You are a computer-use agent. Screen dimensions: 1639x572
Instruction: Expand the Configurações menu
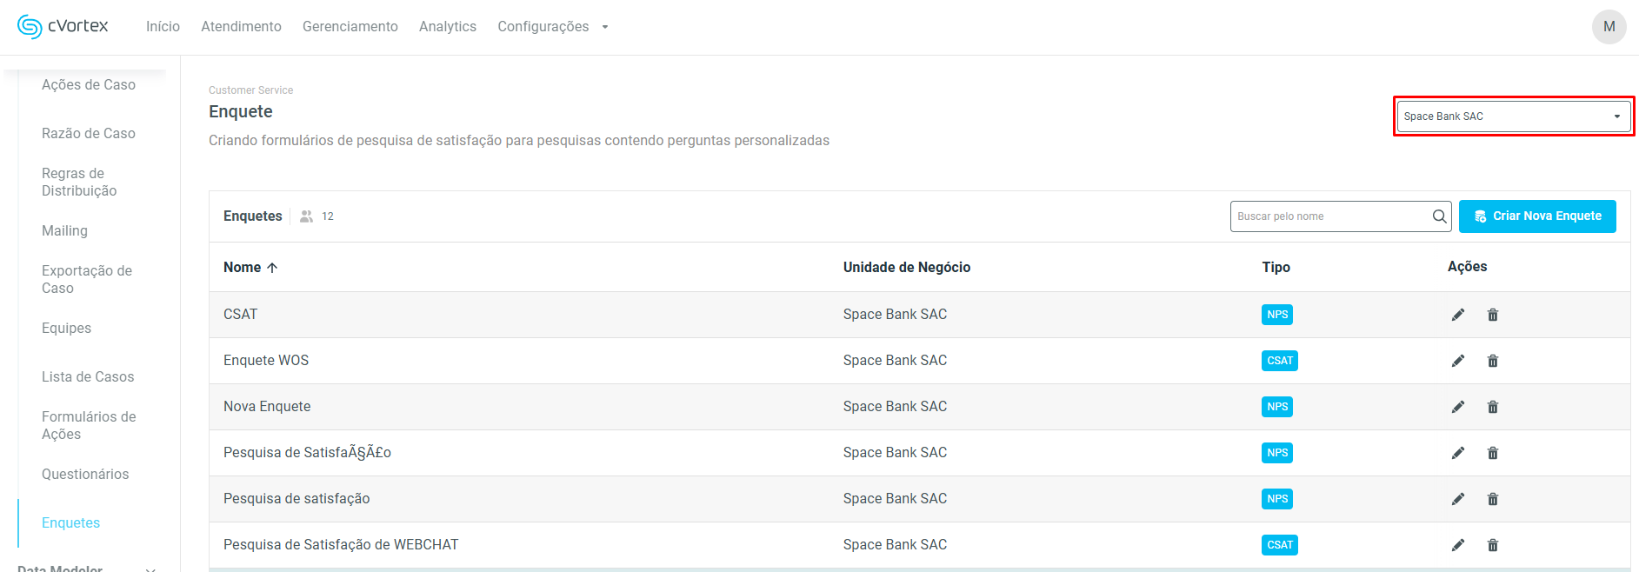pos(552,27)
